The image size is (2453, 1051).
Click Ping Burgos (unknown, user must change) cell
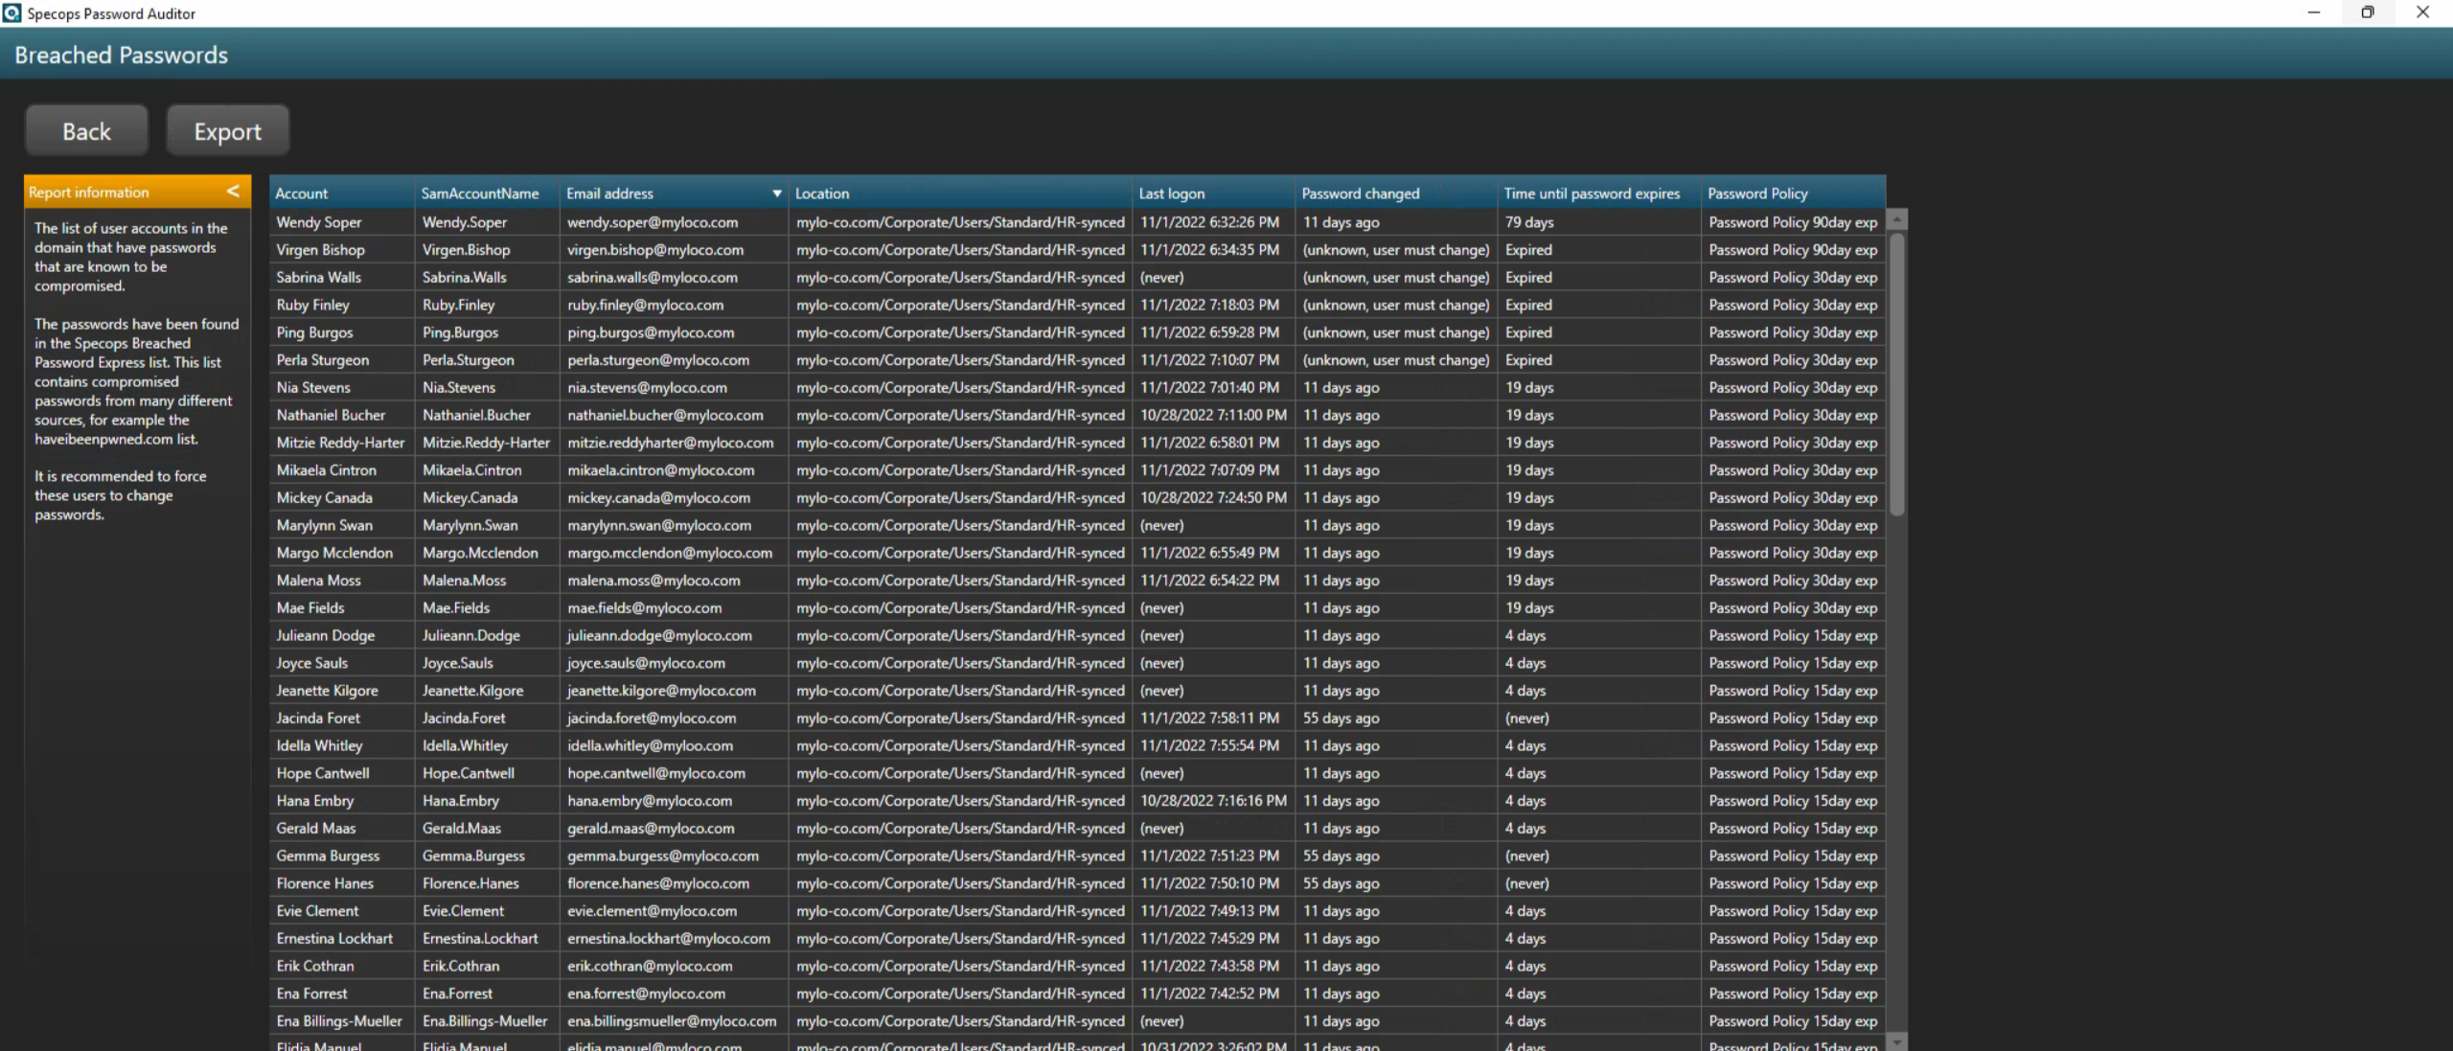tap(1395, 332)
